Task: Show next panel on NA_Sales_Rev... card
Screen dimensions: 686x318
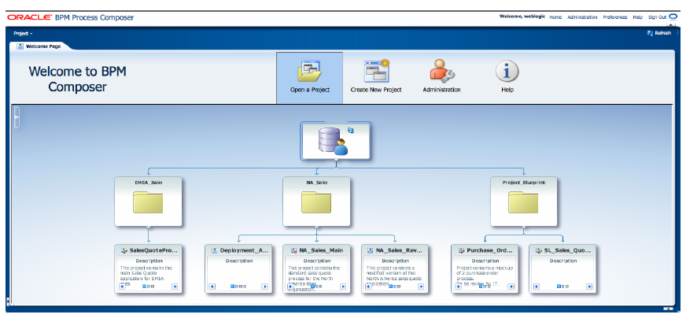Action: [420, 287]
